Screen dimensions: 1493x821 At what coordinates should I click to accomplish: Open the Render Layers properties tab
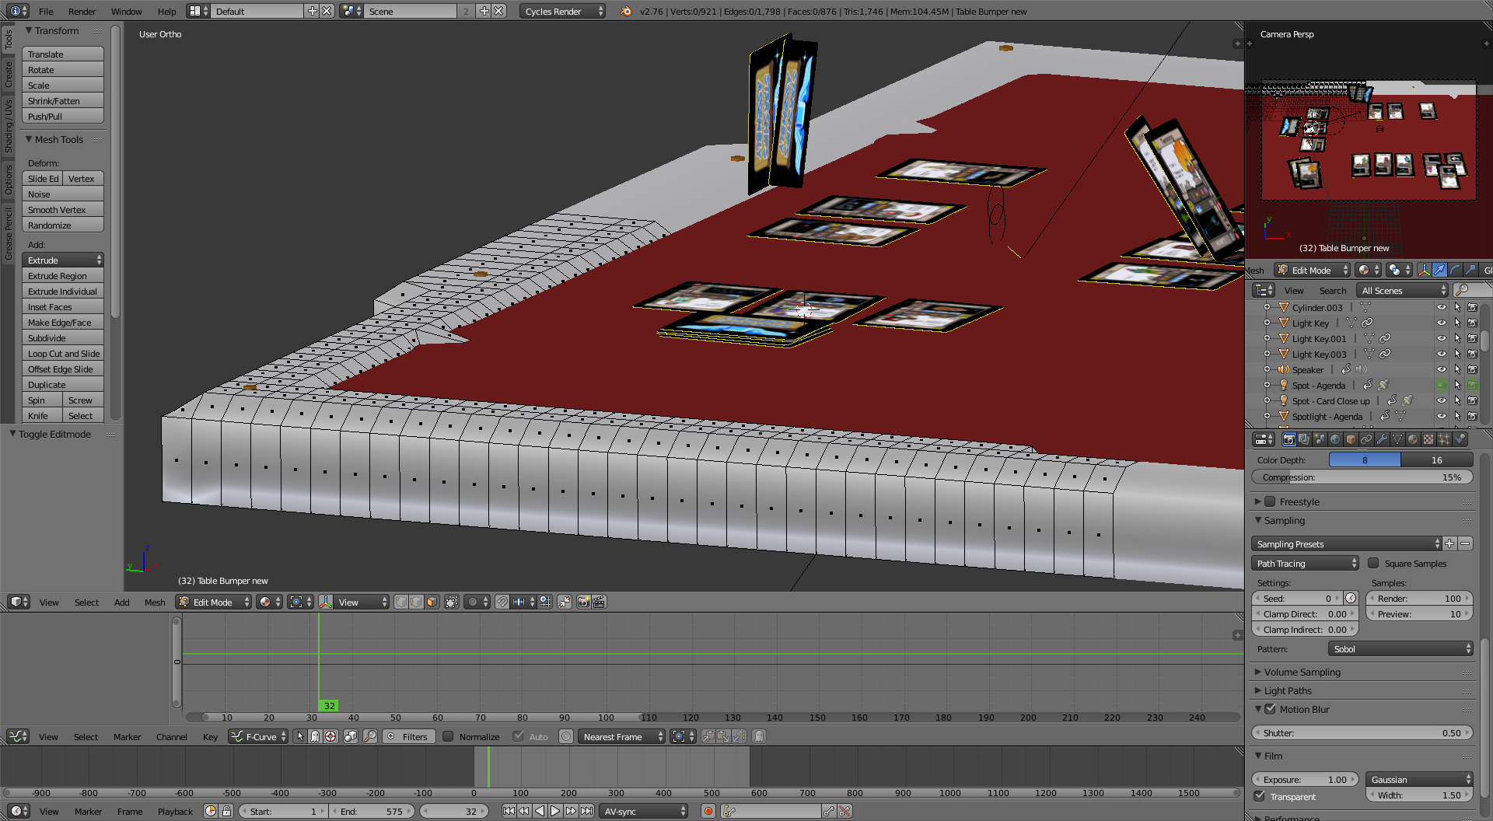tap(1304, 439)
